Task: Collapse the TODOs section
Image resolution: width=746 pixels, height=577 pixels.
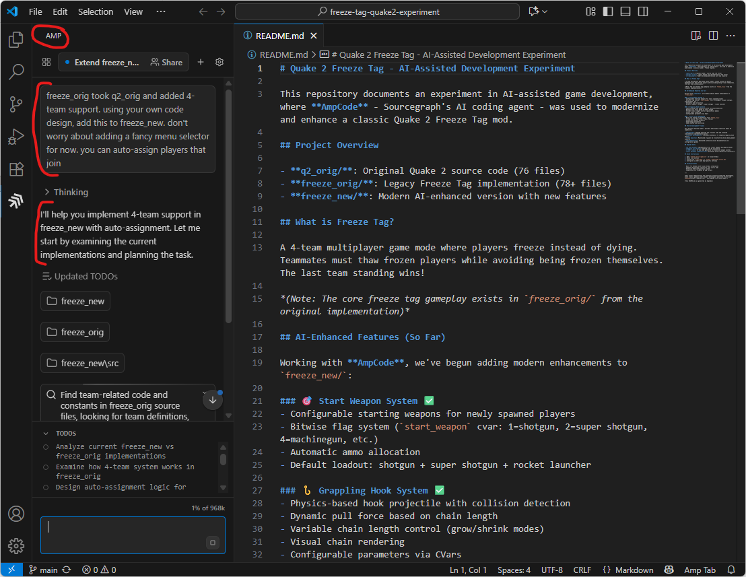Action: 59,434
